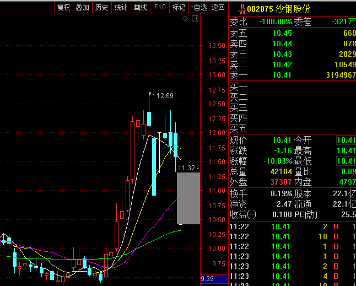The image size is (356, 286).
Task: Open the 统计 statistics tool
Action: click(x=121, y=7)
